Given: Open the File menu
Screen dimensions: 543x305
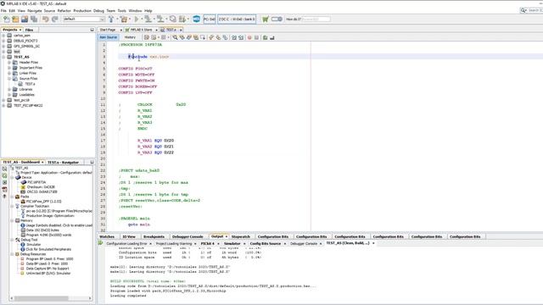Looking at the screenshot, I should point(3,11).
